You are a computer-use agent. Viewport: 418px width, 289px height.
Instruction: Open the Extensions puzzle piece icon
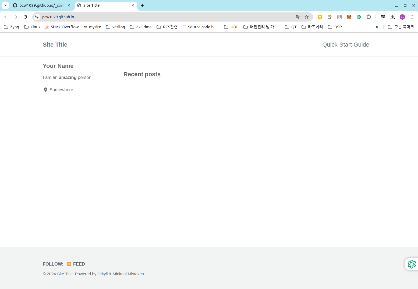tap(369, 17)
